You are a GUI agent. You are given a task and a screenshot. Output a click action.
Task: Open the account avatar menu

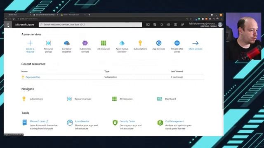point(220,25)
